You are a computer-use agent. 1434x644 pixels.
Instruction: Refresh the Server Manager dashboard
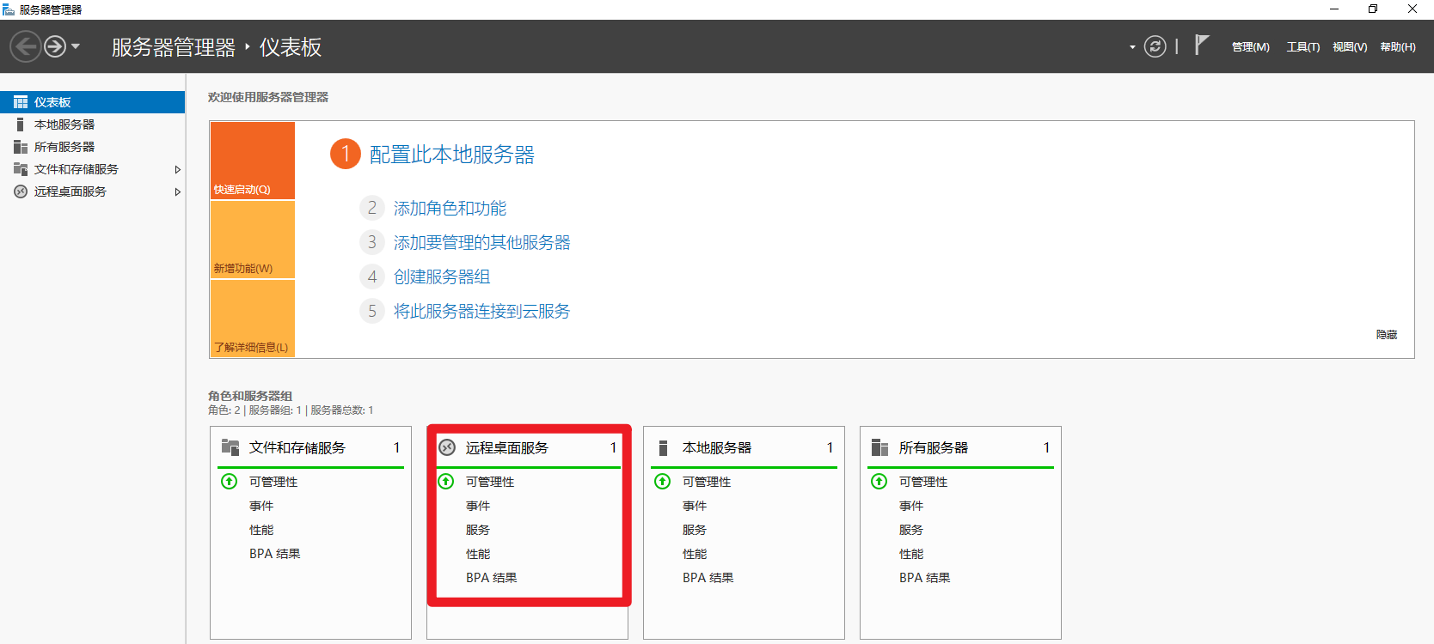[1155, 46]
